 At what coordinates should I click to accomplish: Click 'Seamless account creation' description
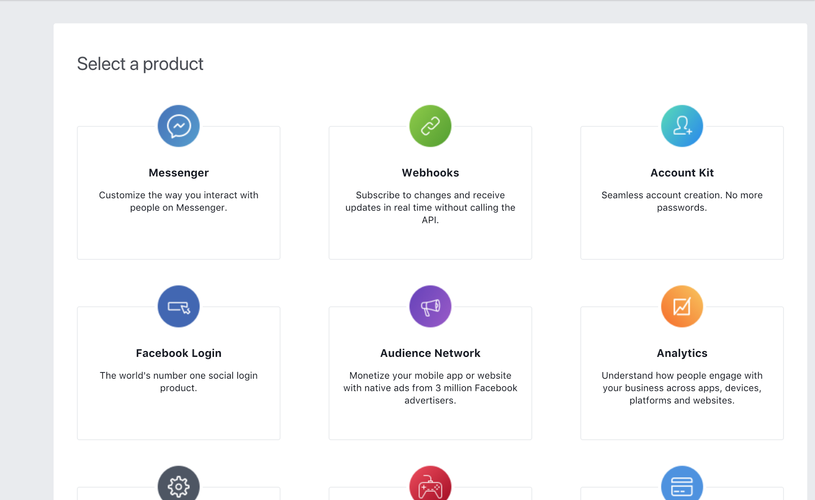point(682,201)
